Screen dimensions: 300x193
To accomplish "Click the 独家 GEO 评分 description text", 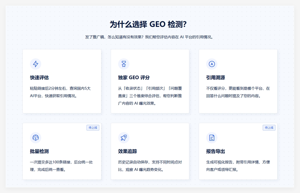I will [150, 95].
